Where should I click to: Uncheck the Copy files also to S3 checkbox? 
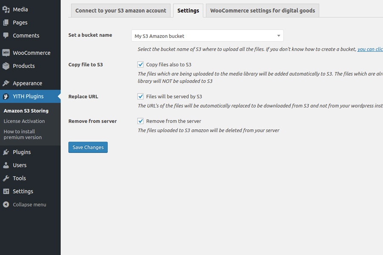pyautogui.click(x=140, y=65)
